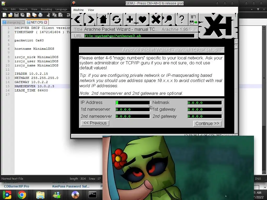
Task: Click the Open file icon in Notepad++
Action: pos(10,15)
